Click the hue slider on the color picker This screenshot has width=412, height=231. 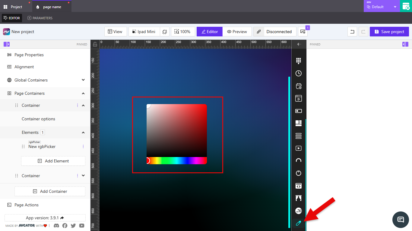point(176,160)
